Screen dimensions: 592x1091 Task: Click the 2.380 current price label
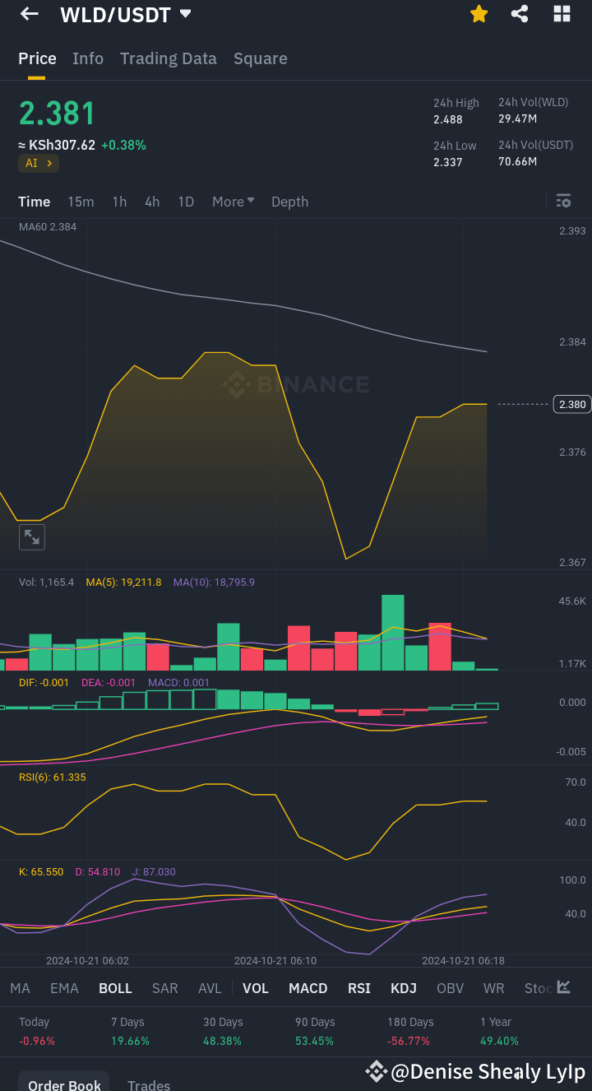572,404
